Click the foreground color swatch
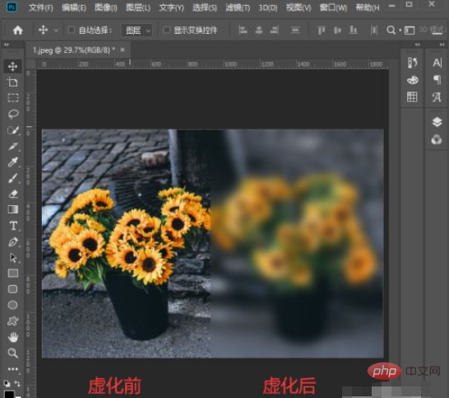The width and height of the screenshot is (449, 398). pos(9,394)
